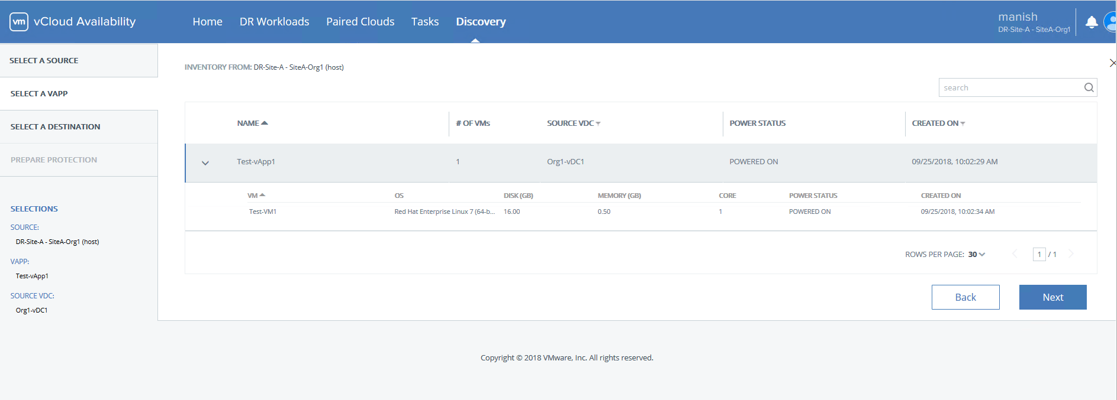Viewport: 1117px width, 400px height.
Task: Open the Paired Clouds tab
Action: 360,22
